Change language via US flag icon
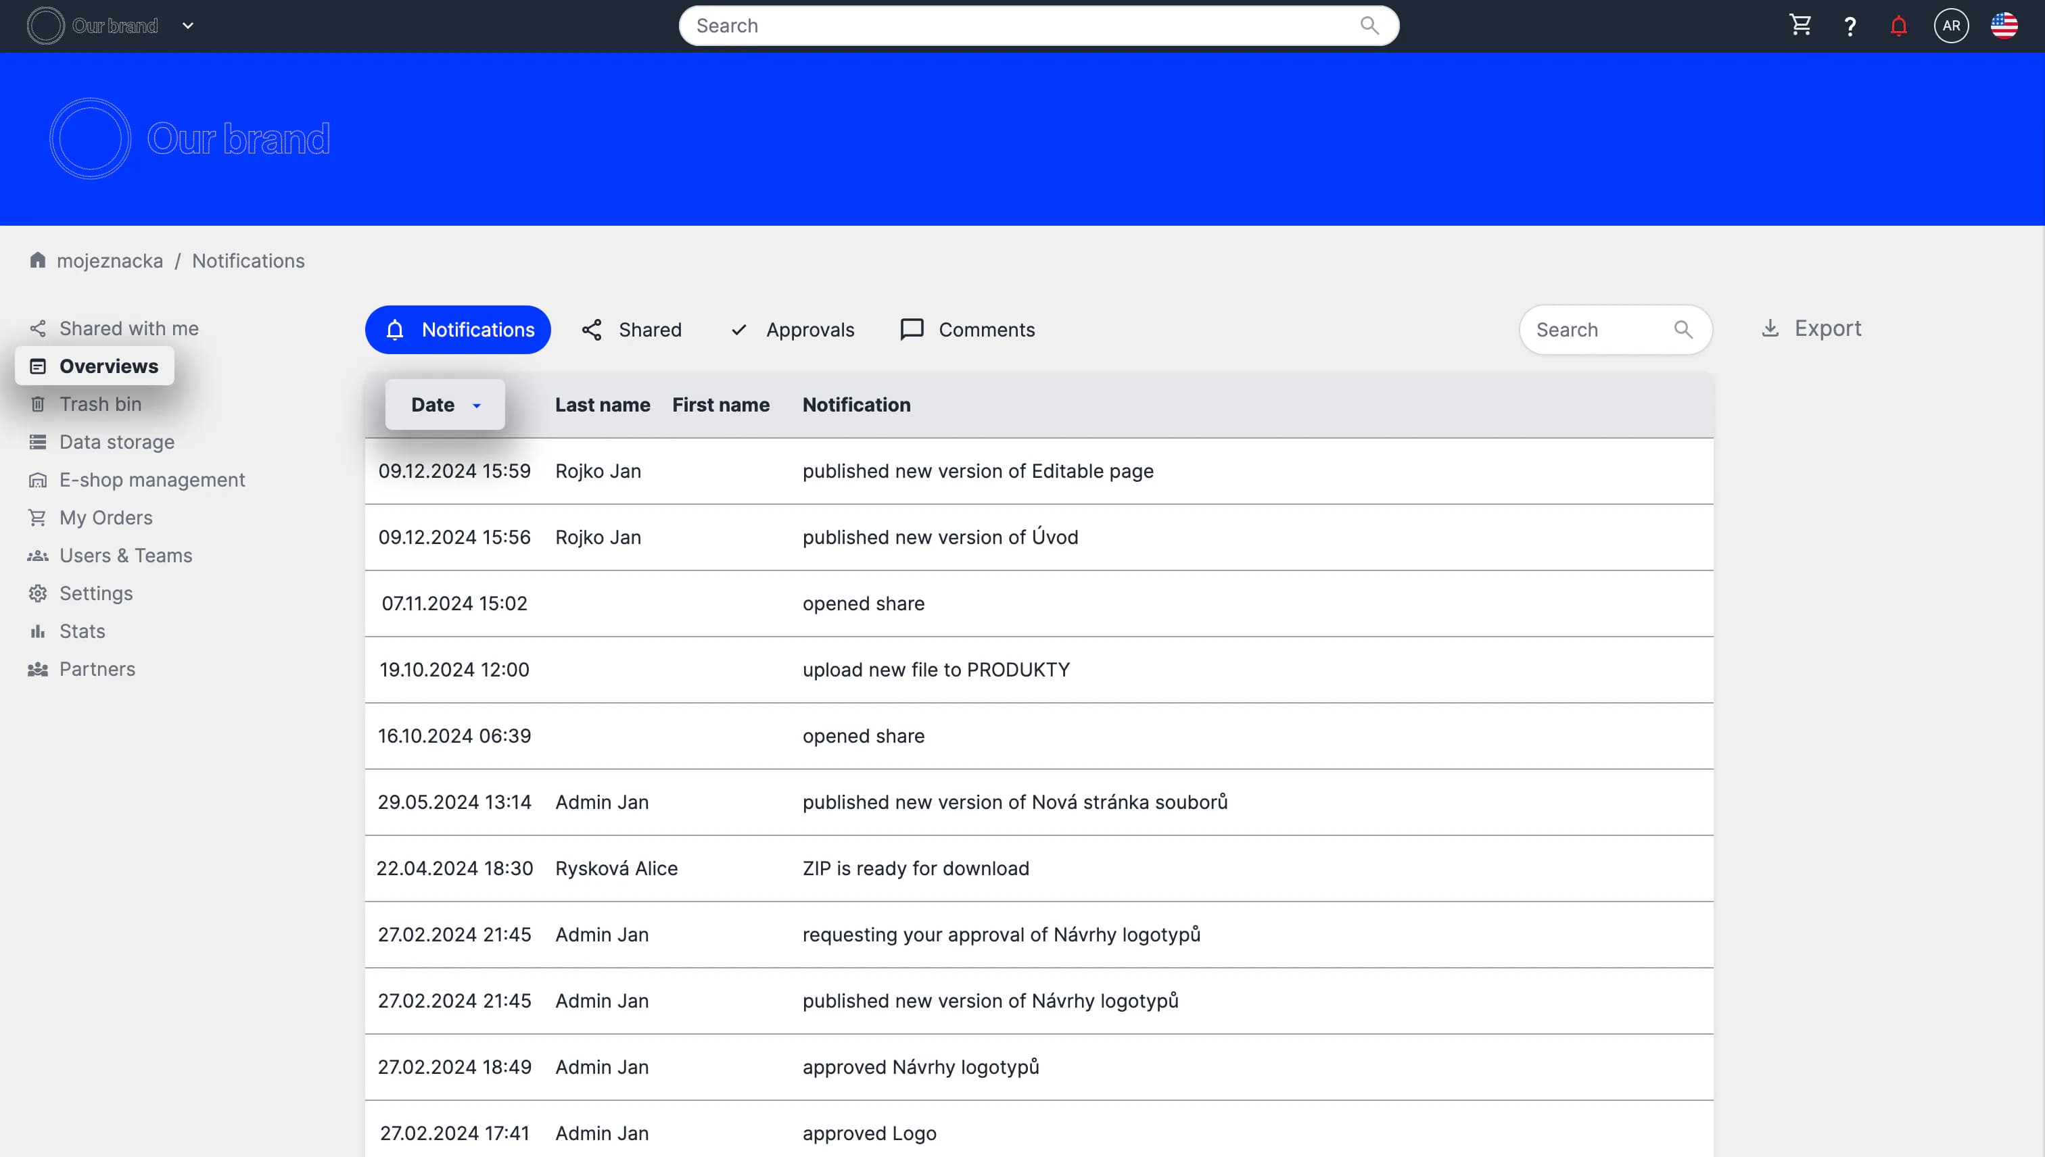 tap(2004, 26)
